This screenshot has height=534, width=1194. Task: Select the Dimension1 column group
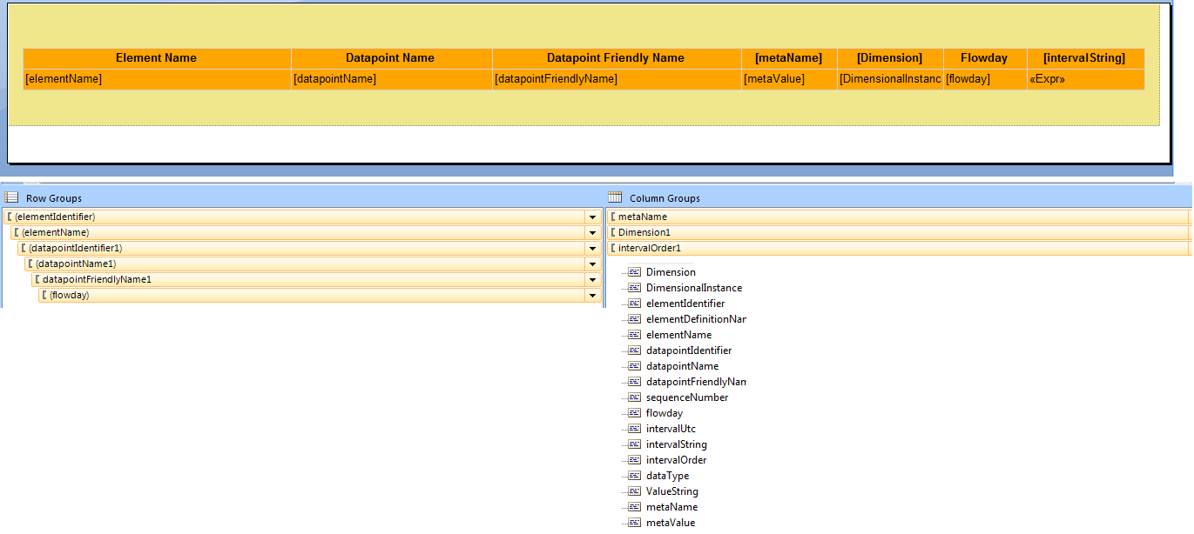(899, 232)
